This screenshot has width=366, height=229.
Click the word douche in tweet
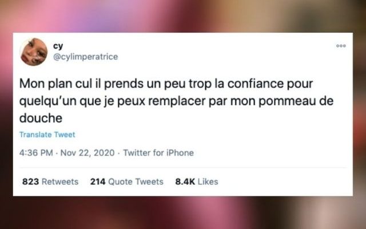(41, 119)
